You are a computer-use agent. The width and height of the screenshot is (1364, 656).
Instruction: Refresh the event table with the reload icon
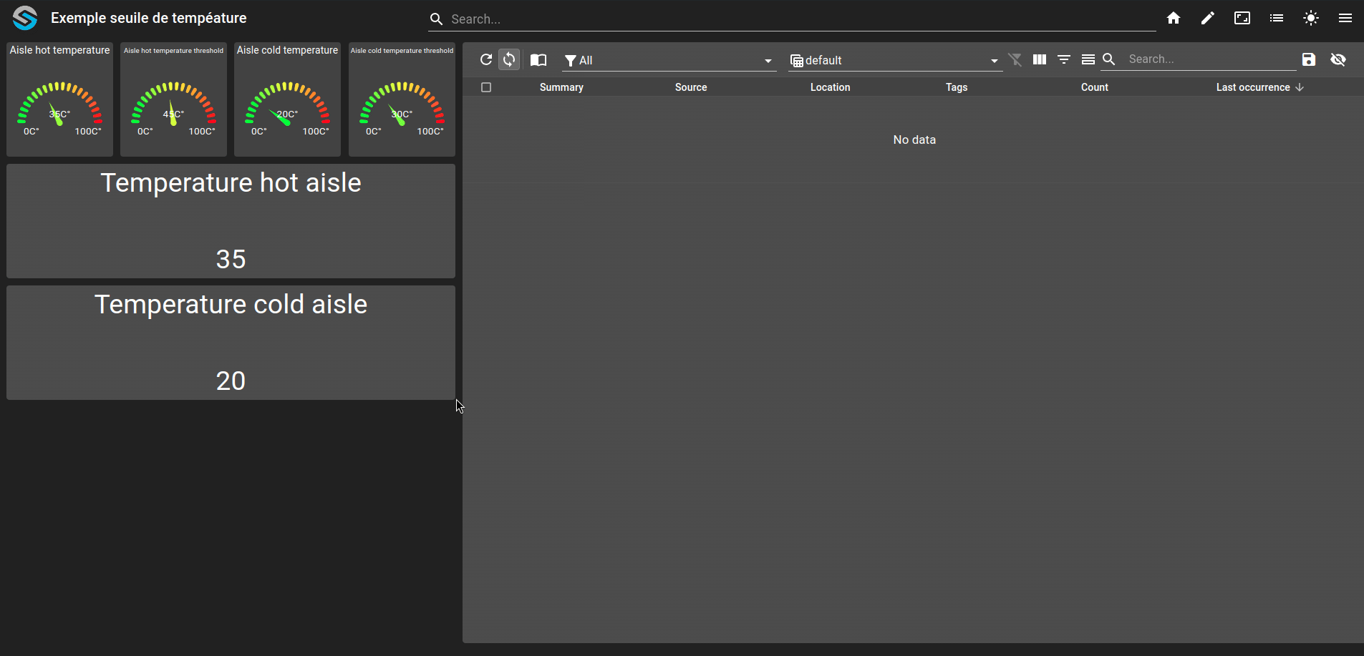click(486, 59)
